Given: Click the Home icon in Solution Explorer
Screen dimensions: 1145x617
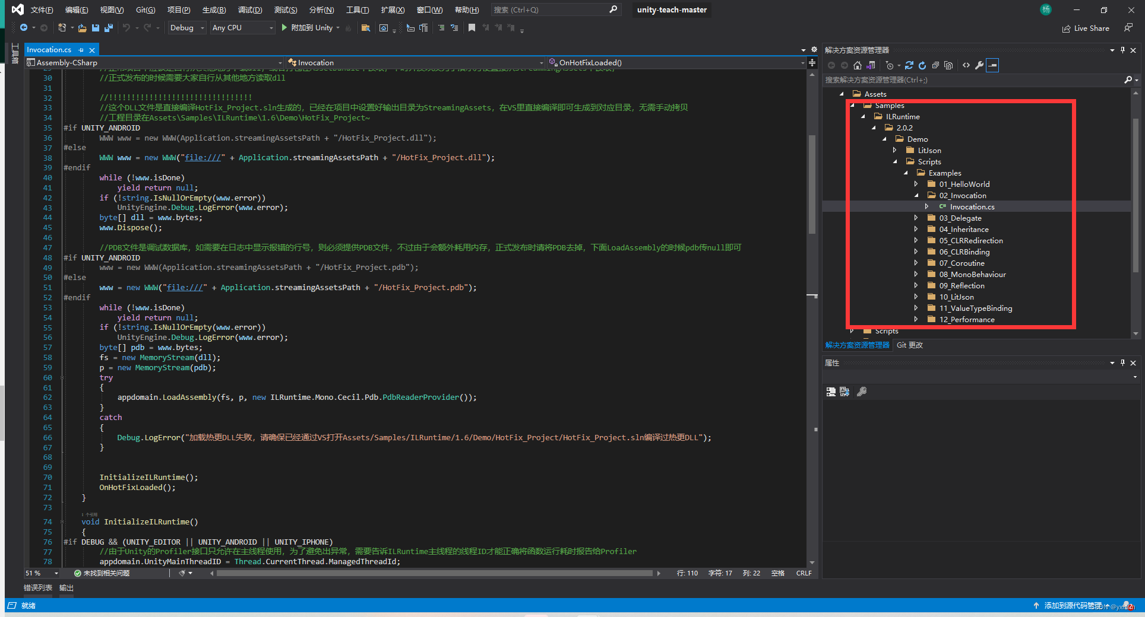Looking at the screenshot, I should tap(857, 65).
